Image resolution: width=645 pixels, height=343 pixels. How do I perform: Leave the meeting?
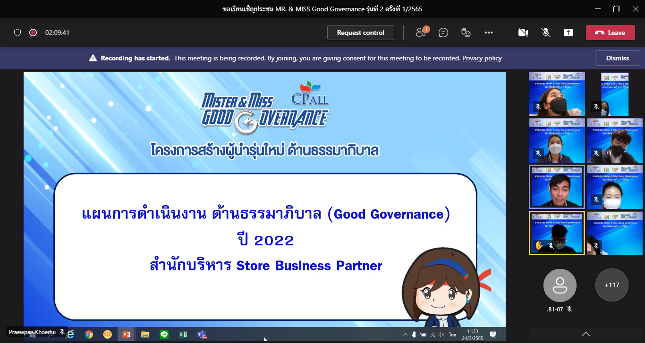pos(610,33)
